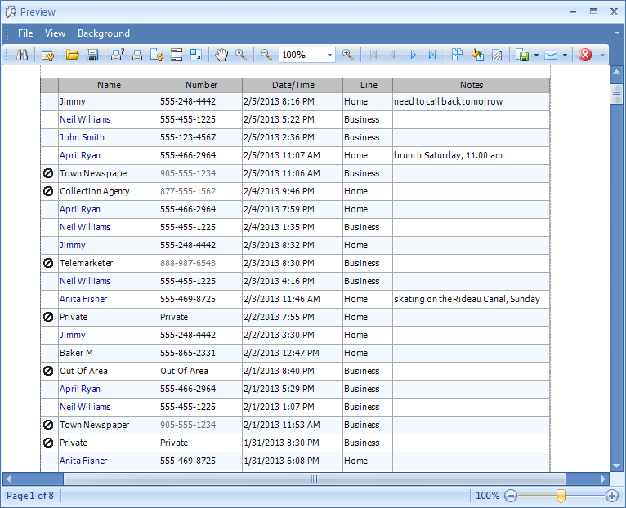Expand the Send via E-mail dropdown arrow
626x508 pixels.
(565, 55)
